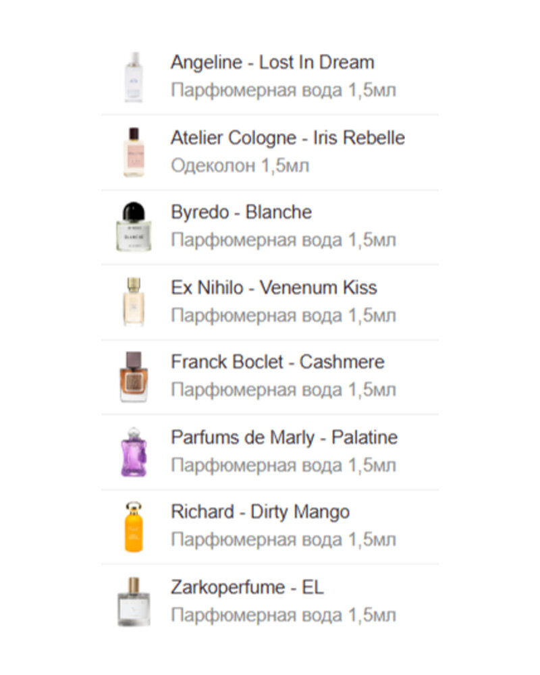The height and width of the screenshot is (675, 540).
Task: Click the Angeline Lost In Dream bottle image
Action: (134, 77)
